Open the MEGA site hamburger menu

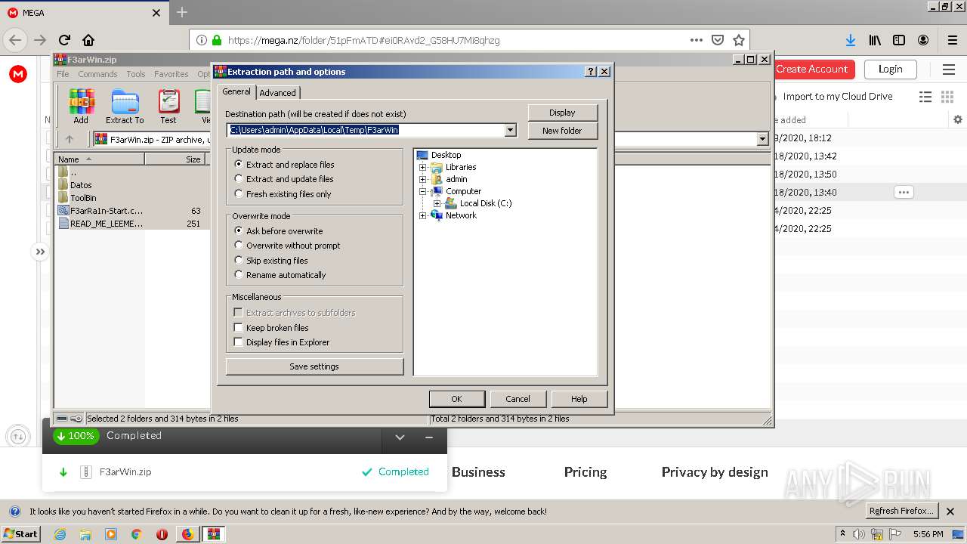949,70
